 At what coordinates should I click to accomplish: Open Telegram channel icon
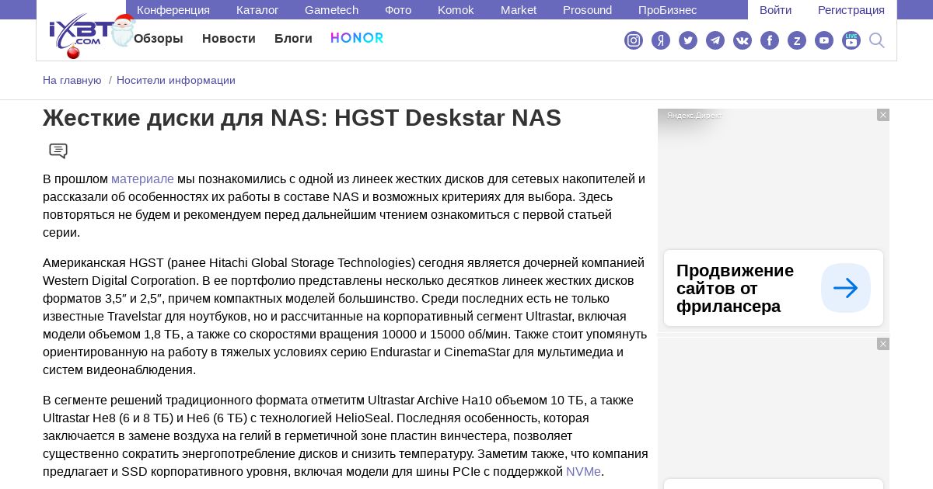click(715, 40)
